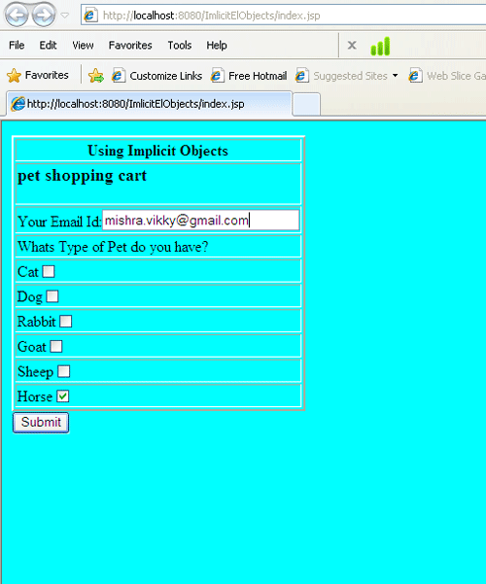Check the Rabbit checkbox

[x=65, y=322]
